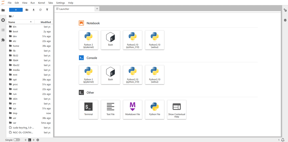Create a new Text File
Viewport: 288px width, 142px height.
coord(111,110)
